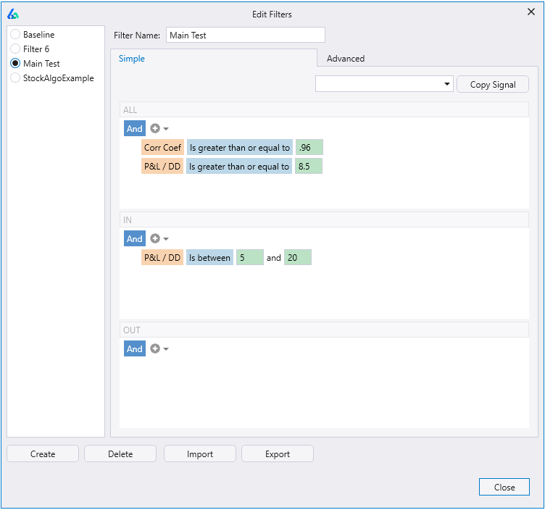Select the Main Test radio button

click(x=15, y=63)
